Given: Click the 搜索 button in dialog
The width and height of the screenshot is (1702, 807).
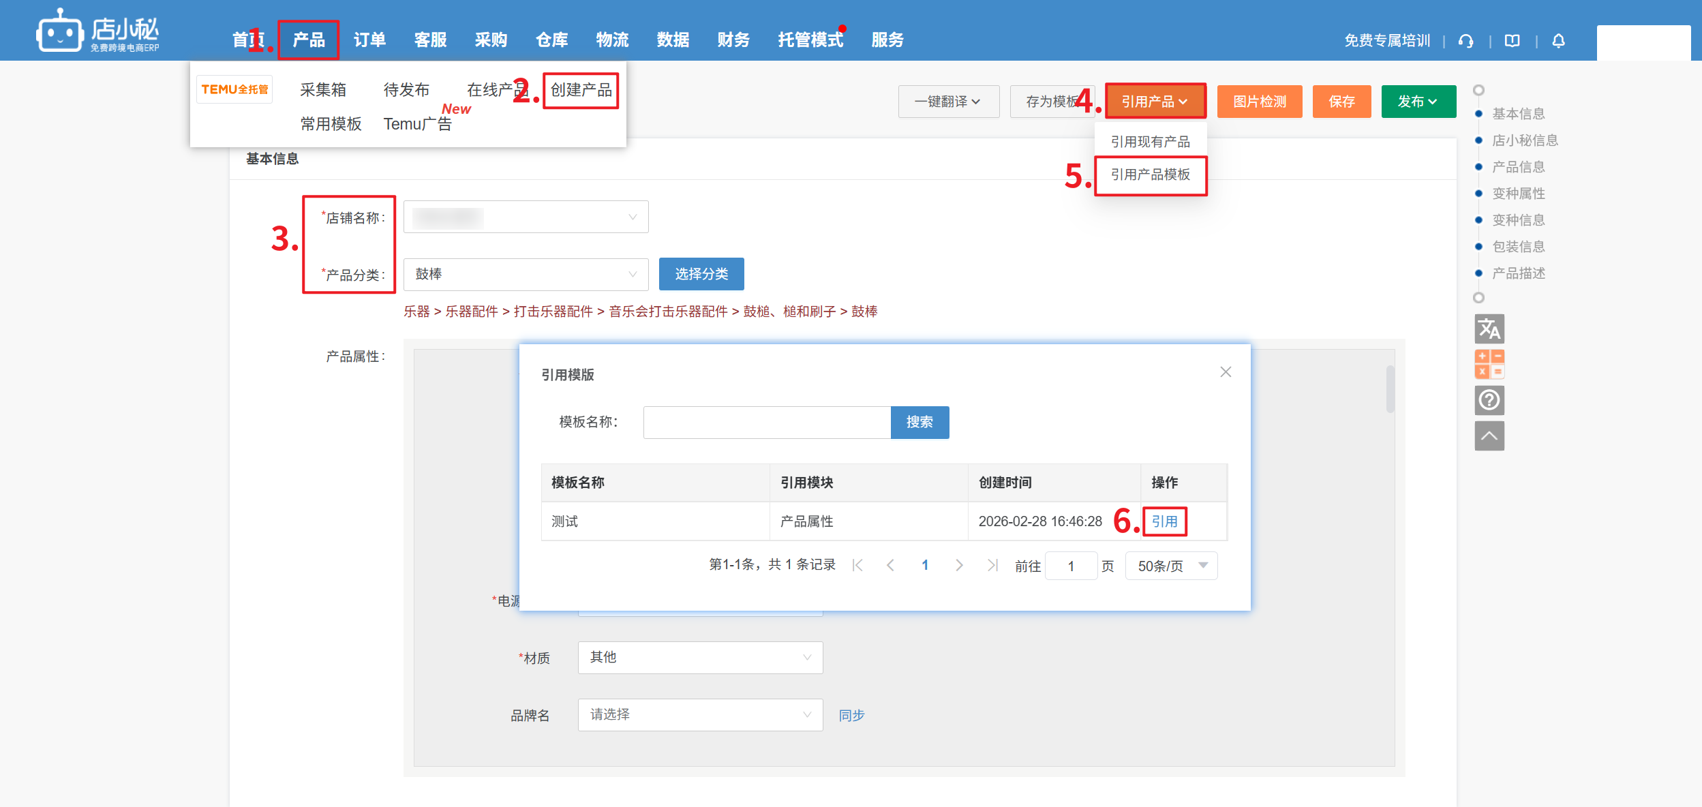Looking at the screenshot, I should [920, 423].
